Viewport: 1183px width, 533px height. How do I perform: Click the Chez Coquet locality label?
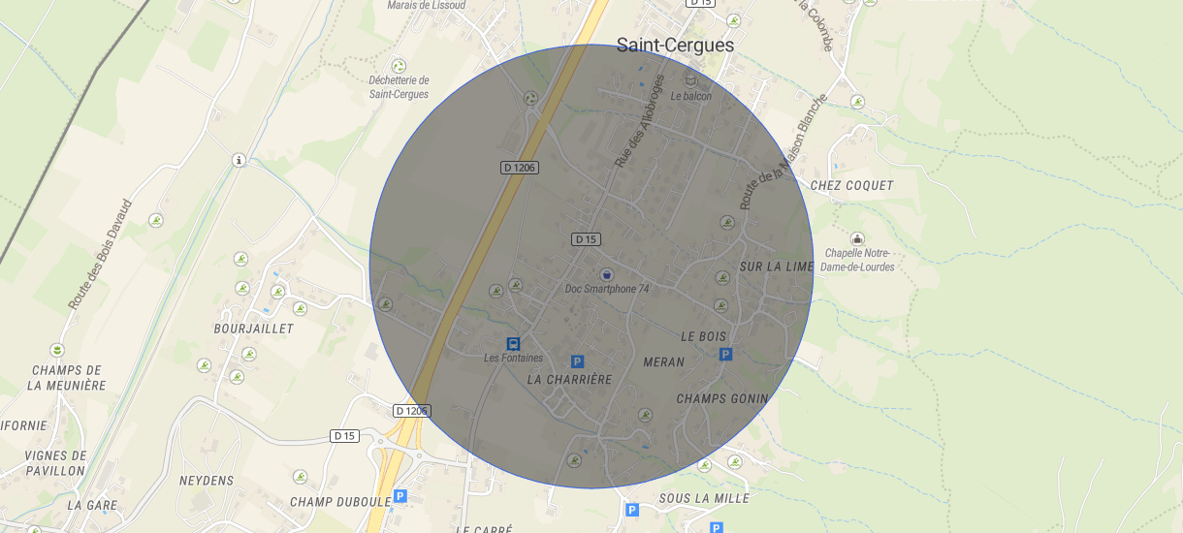(851, 185)
